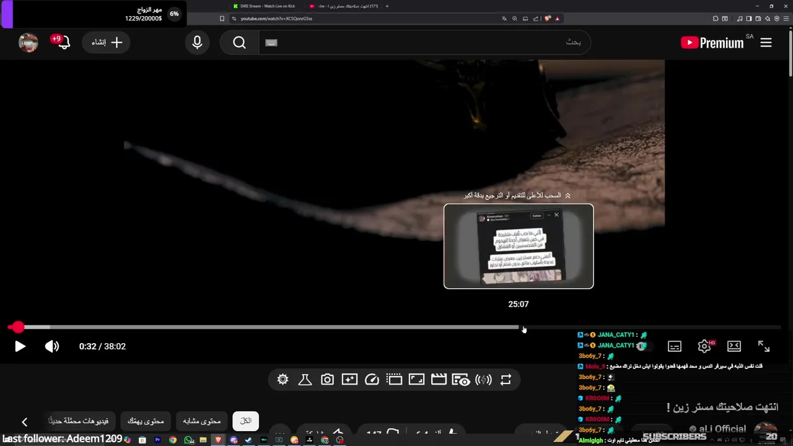
Task: Select the محتوى مشابه filter chip
Action: pos(202,421)
